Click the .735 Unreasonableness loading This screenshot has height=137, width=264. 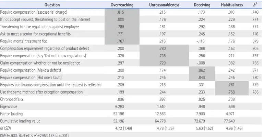(x=162, y=56)
